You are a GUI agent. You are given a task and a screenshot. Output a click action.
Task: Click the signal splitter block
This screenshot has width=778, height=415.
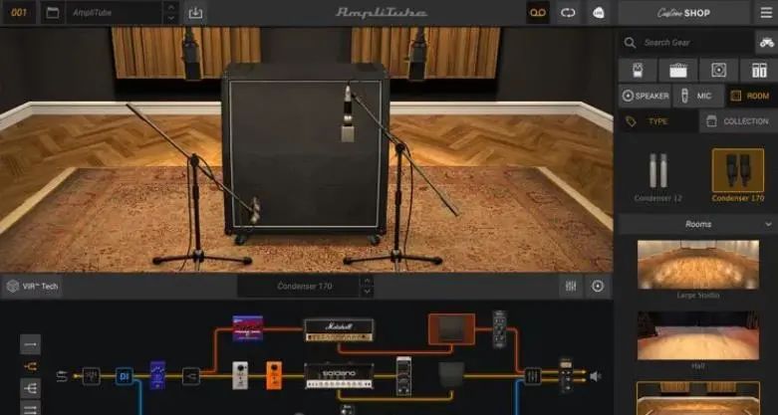191,376
